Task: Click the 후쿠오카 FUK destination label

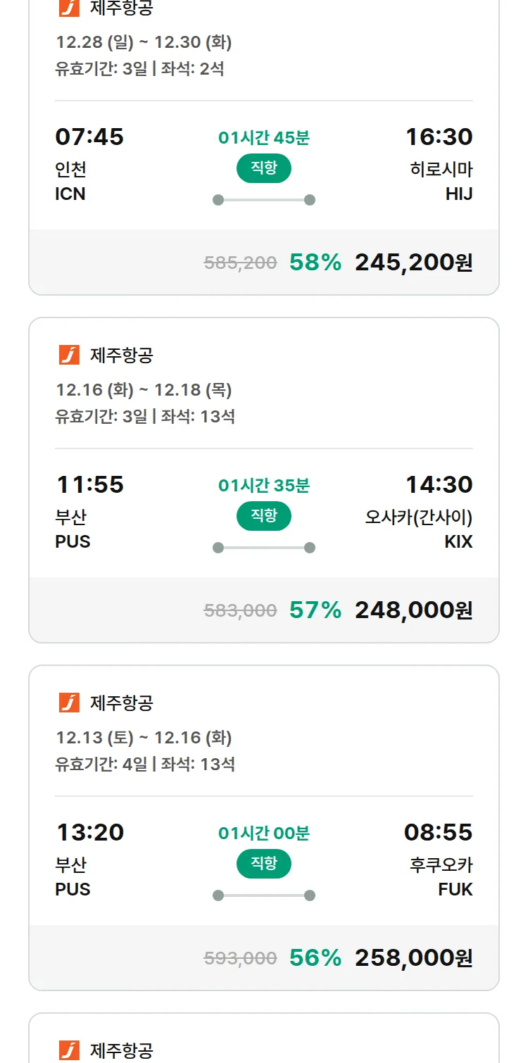Action: click(x=441, y=876)
